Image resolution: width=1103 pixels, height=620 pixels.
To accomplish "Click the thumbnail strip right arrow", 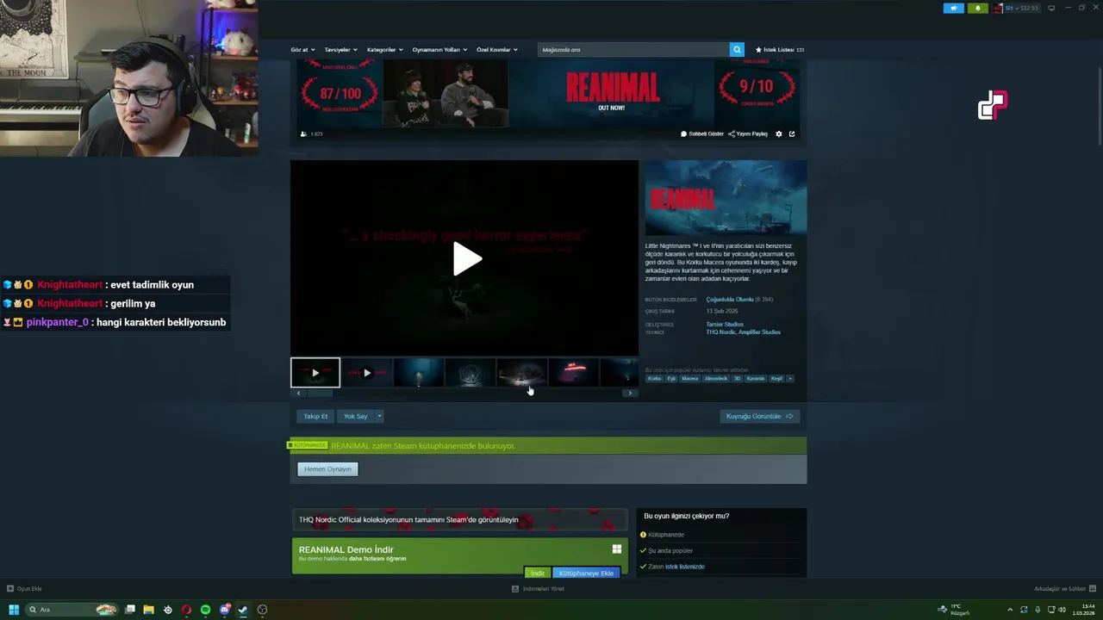I will [630, 393].
